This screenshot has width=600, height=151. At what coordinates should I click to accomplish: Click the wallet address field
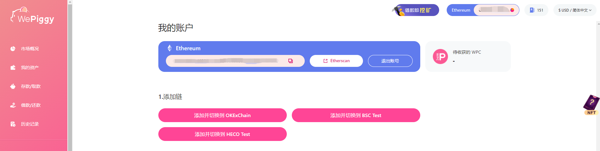pos(227,61)
